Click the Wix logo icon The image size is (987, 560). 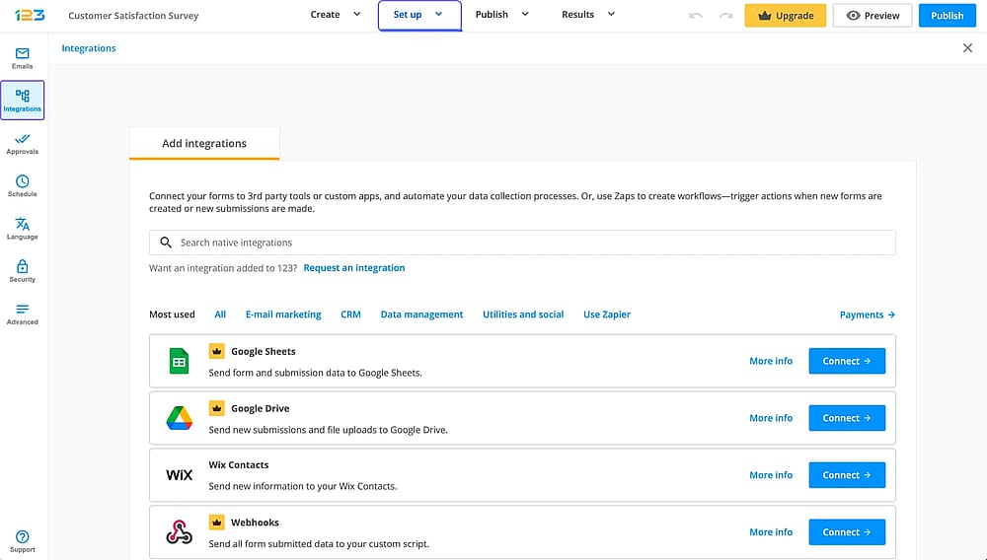[x=179, y=475]
